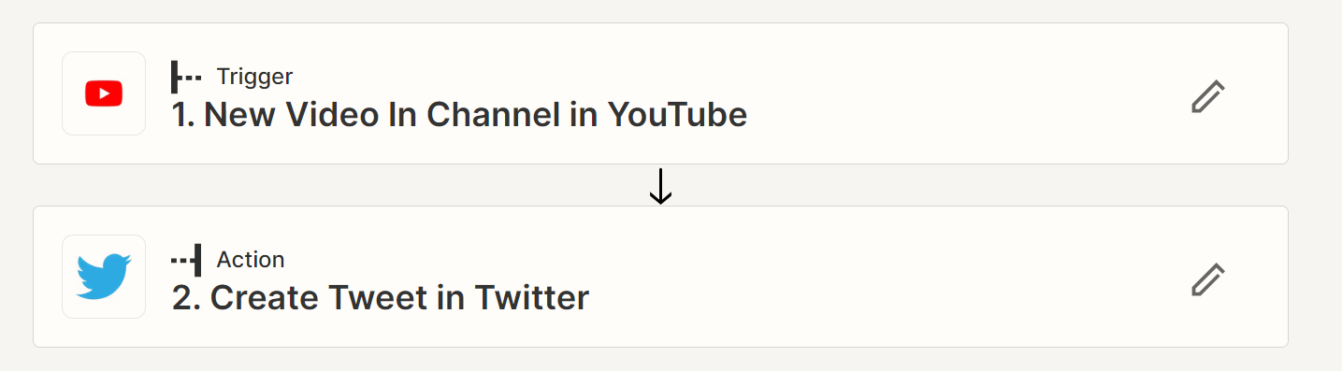Click the Action step glyph icon
The image size is (1342, 371).
(x=186, y=260)
